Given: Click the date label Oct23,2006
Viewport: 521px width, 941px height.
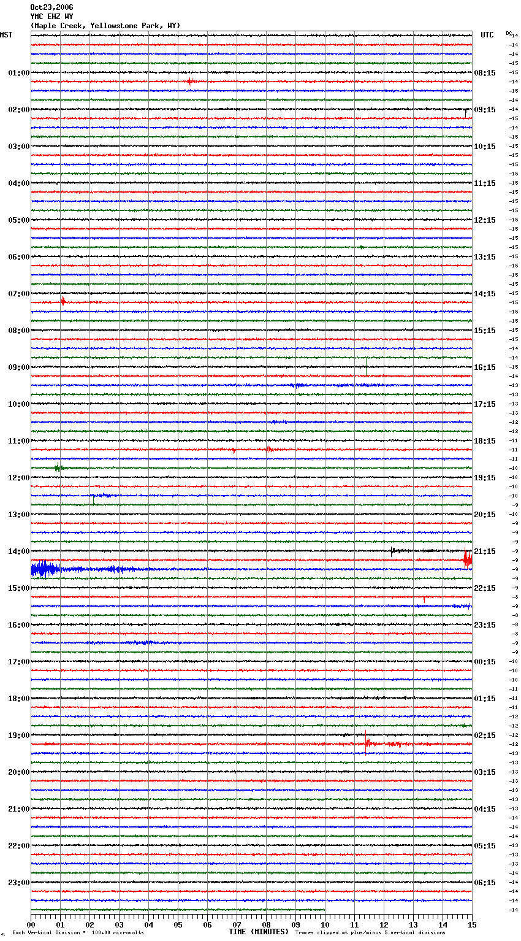Looking at the screenshot, I should click(51, 7).
